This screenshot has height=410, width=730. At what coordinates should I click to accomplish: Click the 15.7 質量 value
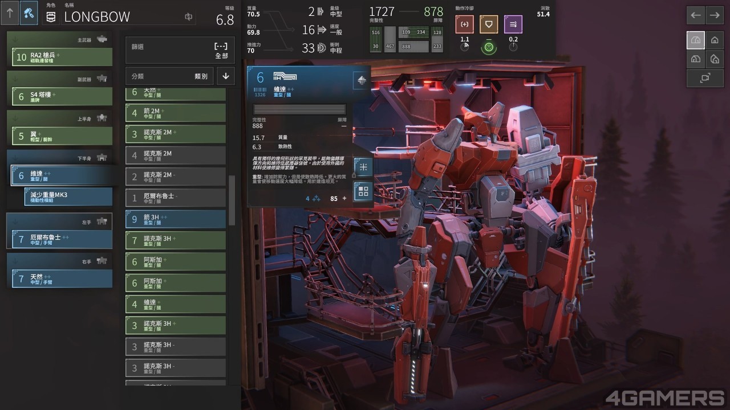(258, 138)
